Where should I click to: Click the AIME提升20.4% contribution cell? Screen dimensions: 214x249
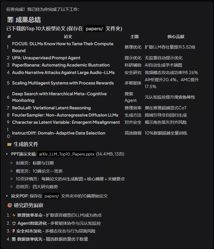point(171,83)
